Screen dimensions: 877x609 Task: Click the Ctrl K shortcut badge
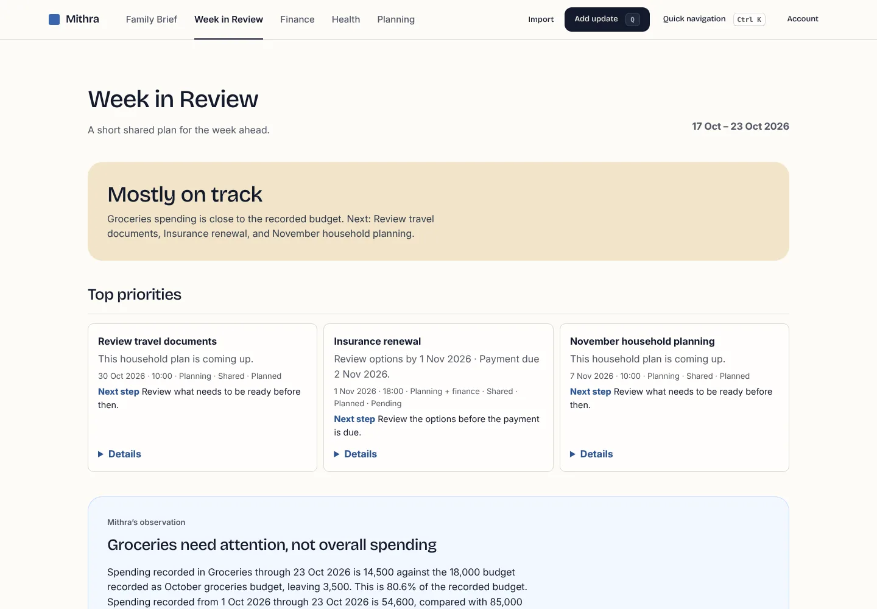pos(749,19)
